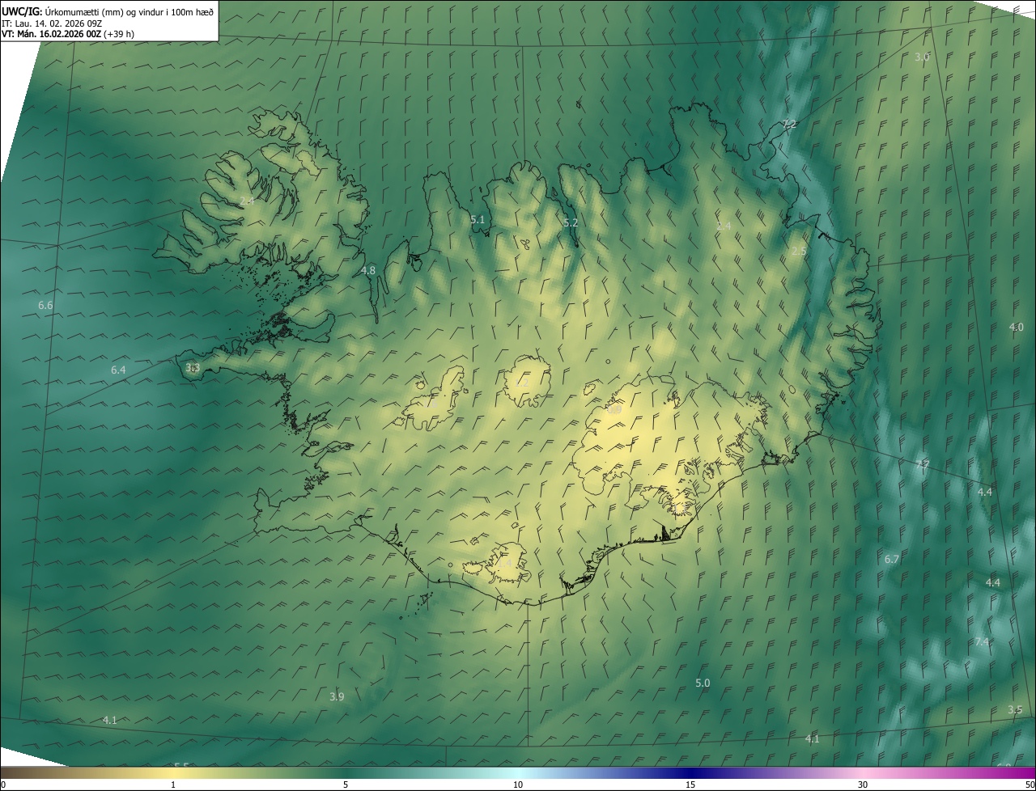This screenshot has width=1036, height=791.
Task: Click the 6.7 value label
Action: 892,559
